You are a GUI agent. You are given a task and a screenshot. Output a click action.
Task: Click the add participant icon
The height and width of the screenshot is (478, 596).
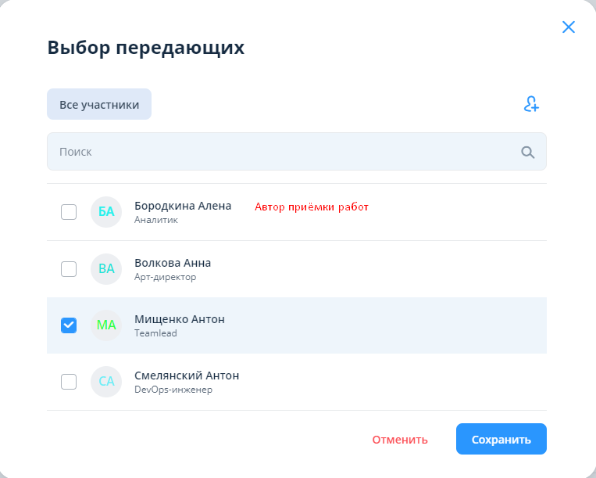[531, 104]
